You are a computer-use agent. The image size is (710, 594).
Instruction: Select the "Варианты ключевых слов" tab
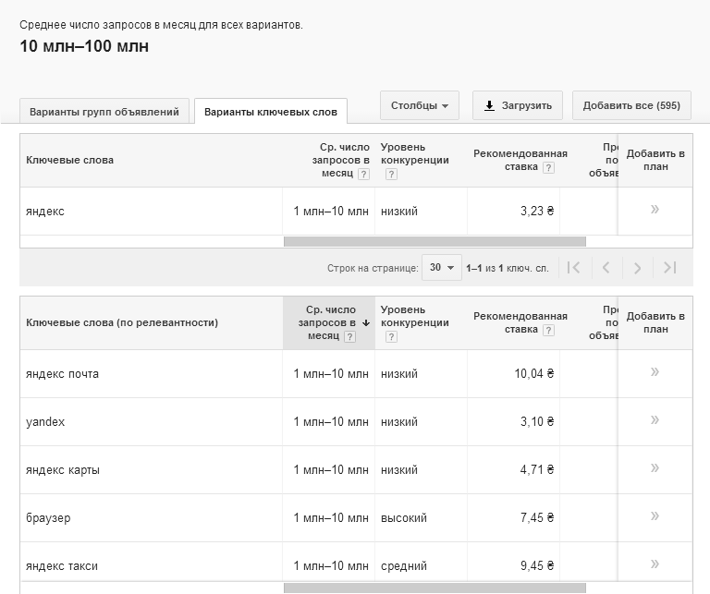(x=271, y=112)
